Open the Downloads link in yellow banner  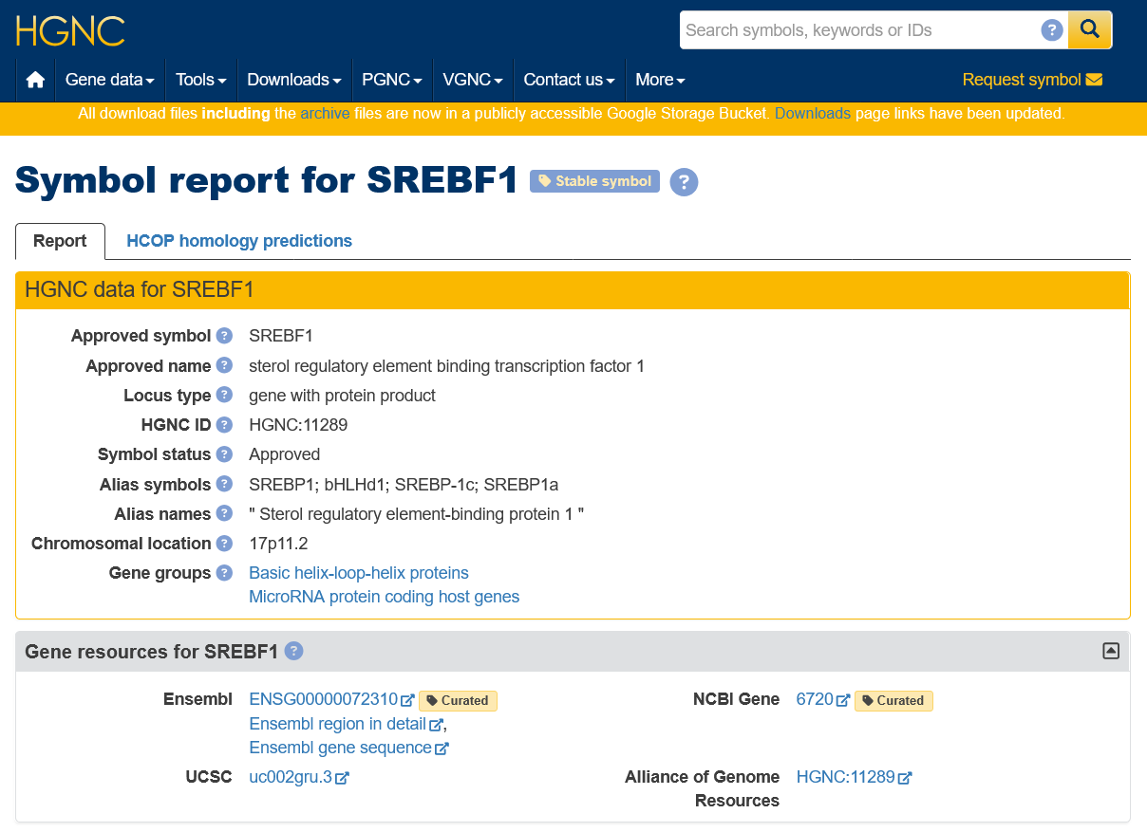813,114
